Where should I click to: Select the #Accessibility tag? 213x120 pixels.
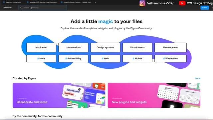point(73,59)
